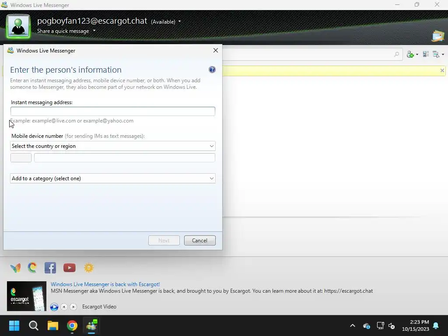Image resolution: width=448 pixels, height=336 pixels.
Task: Open the Facebook tab icon
Action: tap(50, 268)
